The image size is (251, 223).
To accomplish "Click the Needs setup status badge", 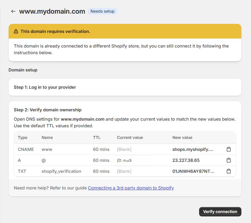I will coord(102,11).
